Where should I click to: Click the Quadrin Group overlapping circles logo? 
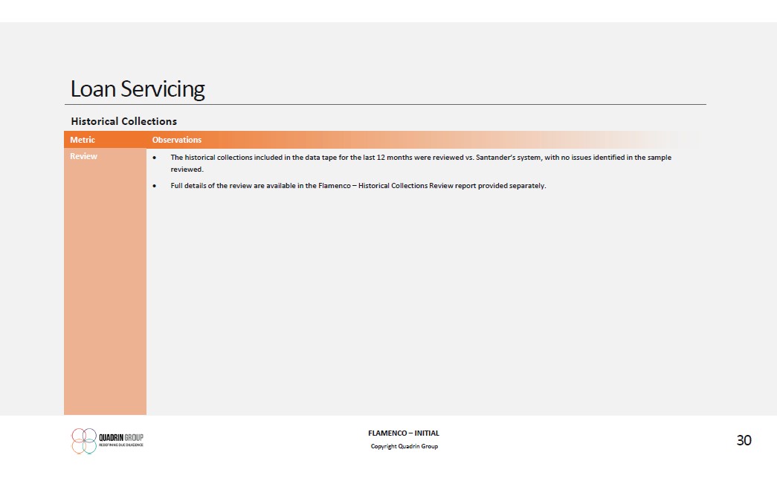(84, 440)
